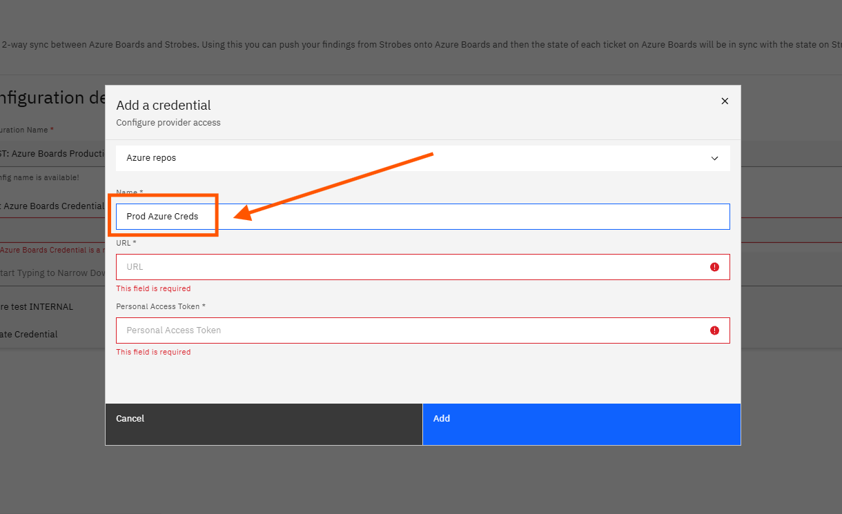Click the chevron on Azure repos dropdown
This screenshot has height=514, width=842.
pyautogui.click(x=714, y=158)
